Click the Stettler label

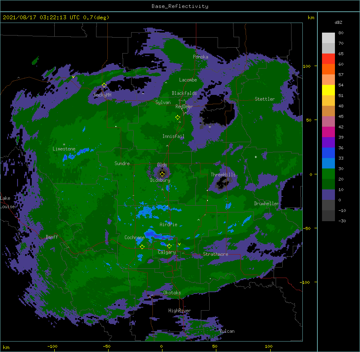point(265,99)
